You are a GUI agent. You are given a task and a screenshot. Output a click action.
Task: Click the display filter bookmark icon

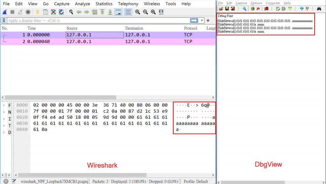click(x=4, y=21)
